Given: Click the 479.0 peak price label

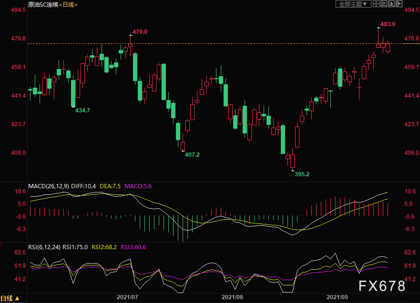Looking at the screenshot, I should coord(140,32).
